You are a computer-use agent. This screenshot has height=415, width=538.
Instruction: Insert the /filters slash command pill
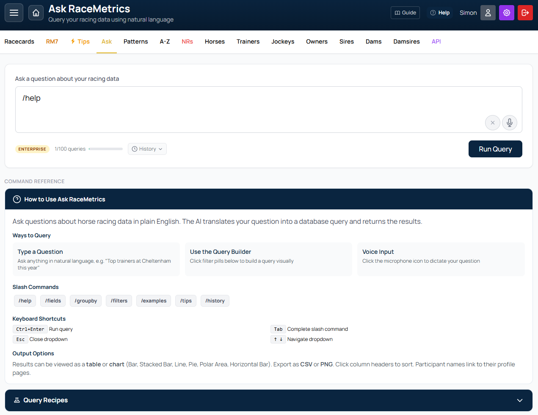(119, 301)
